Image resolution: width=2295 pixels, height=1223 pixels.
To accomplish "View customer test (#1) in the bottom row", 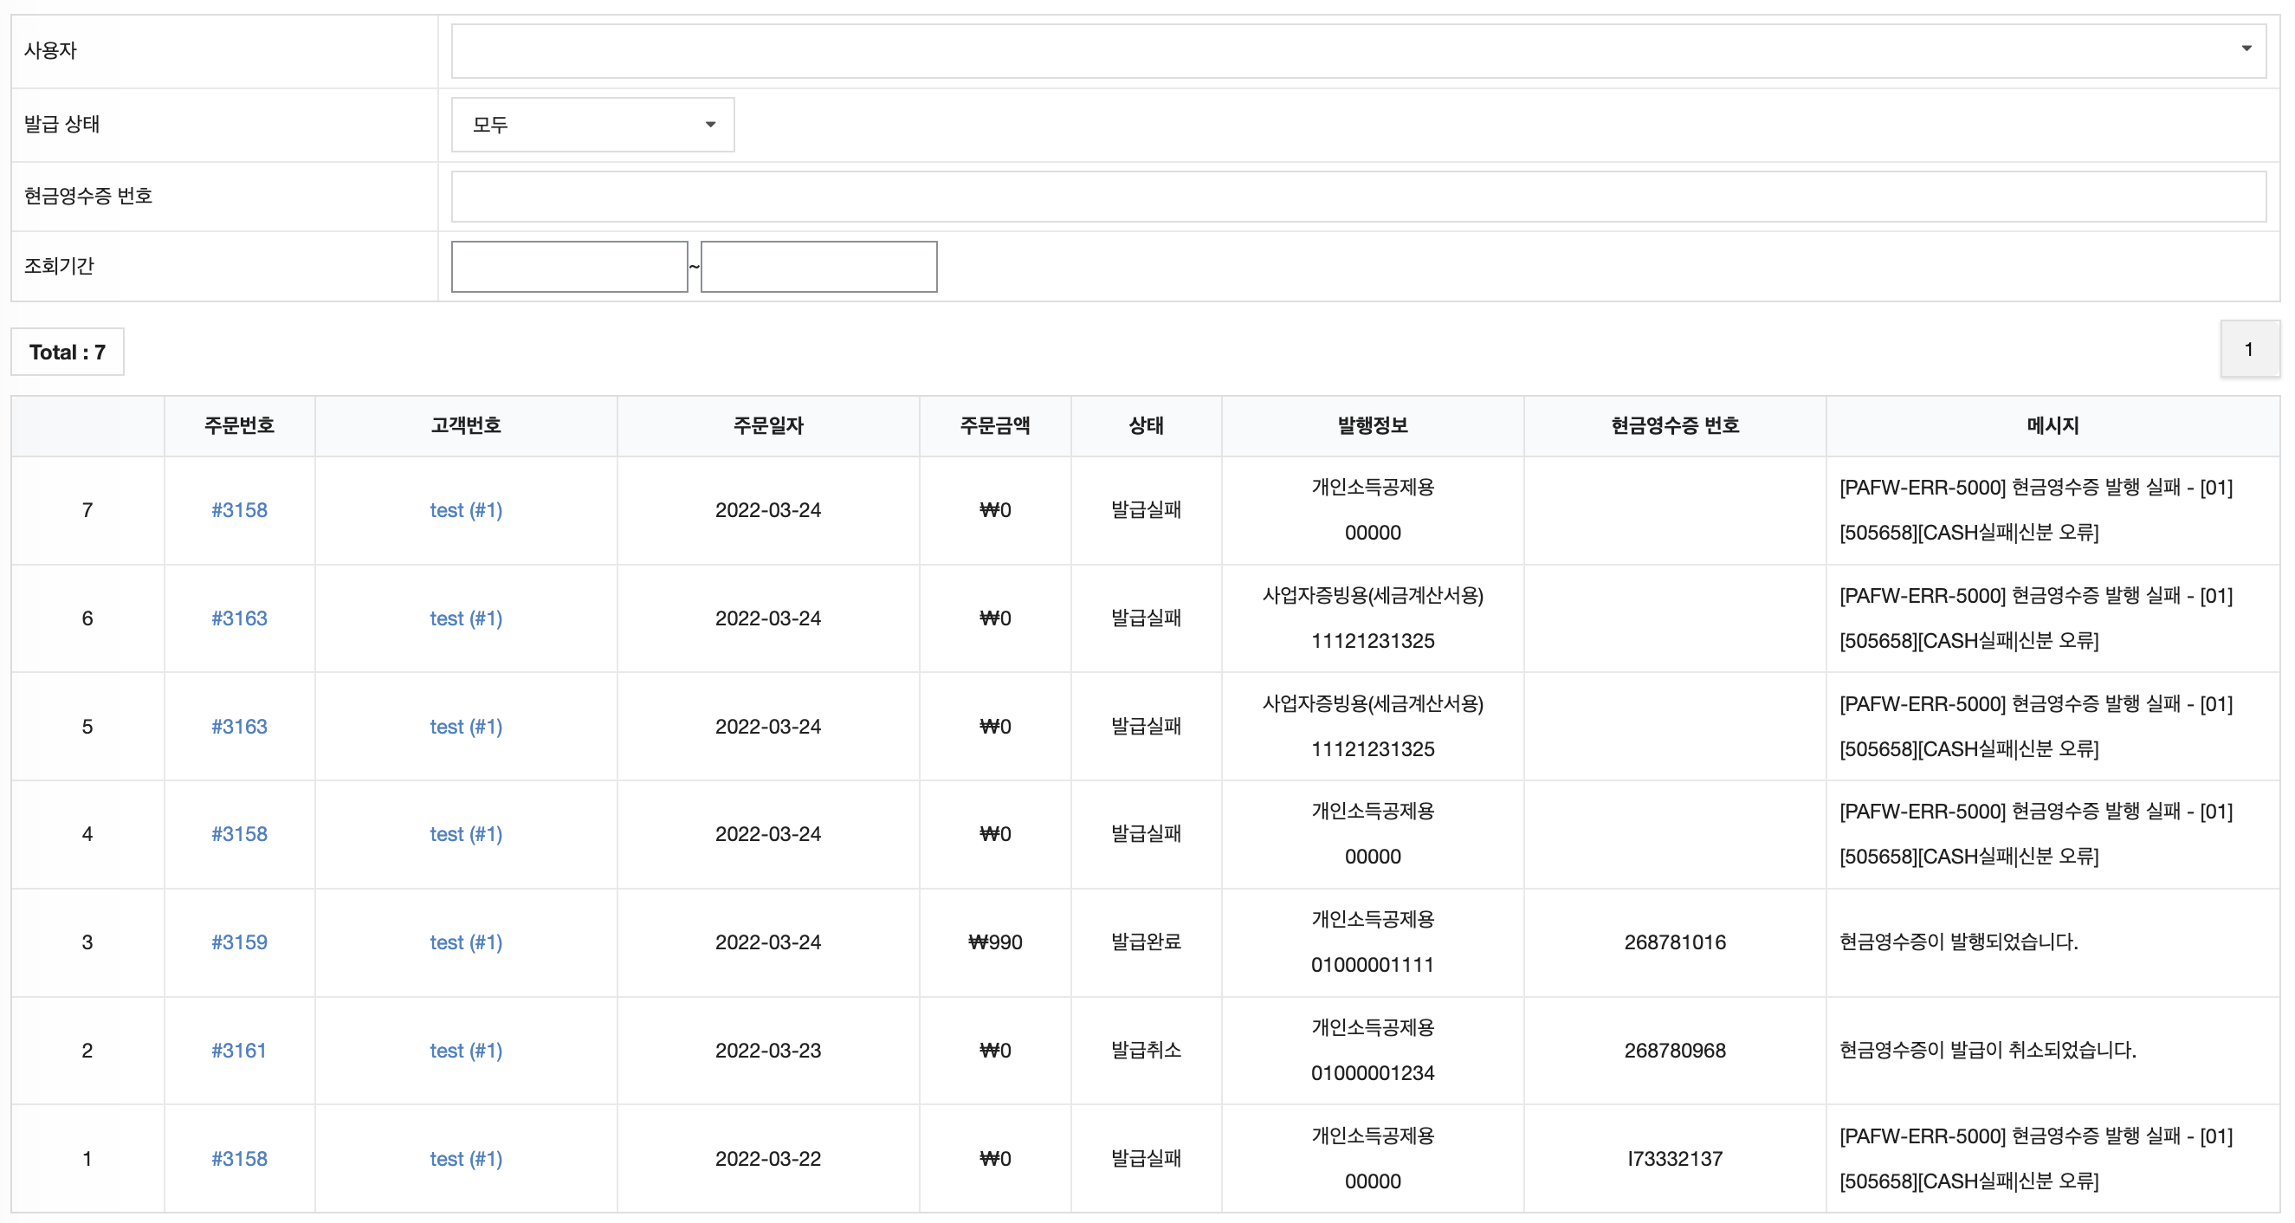I will coord(465,1159).
